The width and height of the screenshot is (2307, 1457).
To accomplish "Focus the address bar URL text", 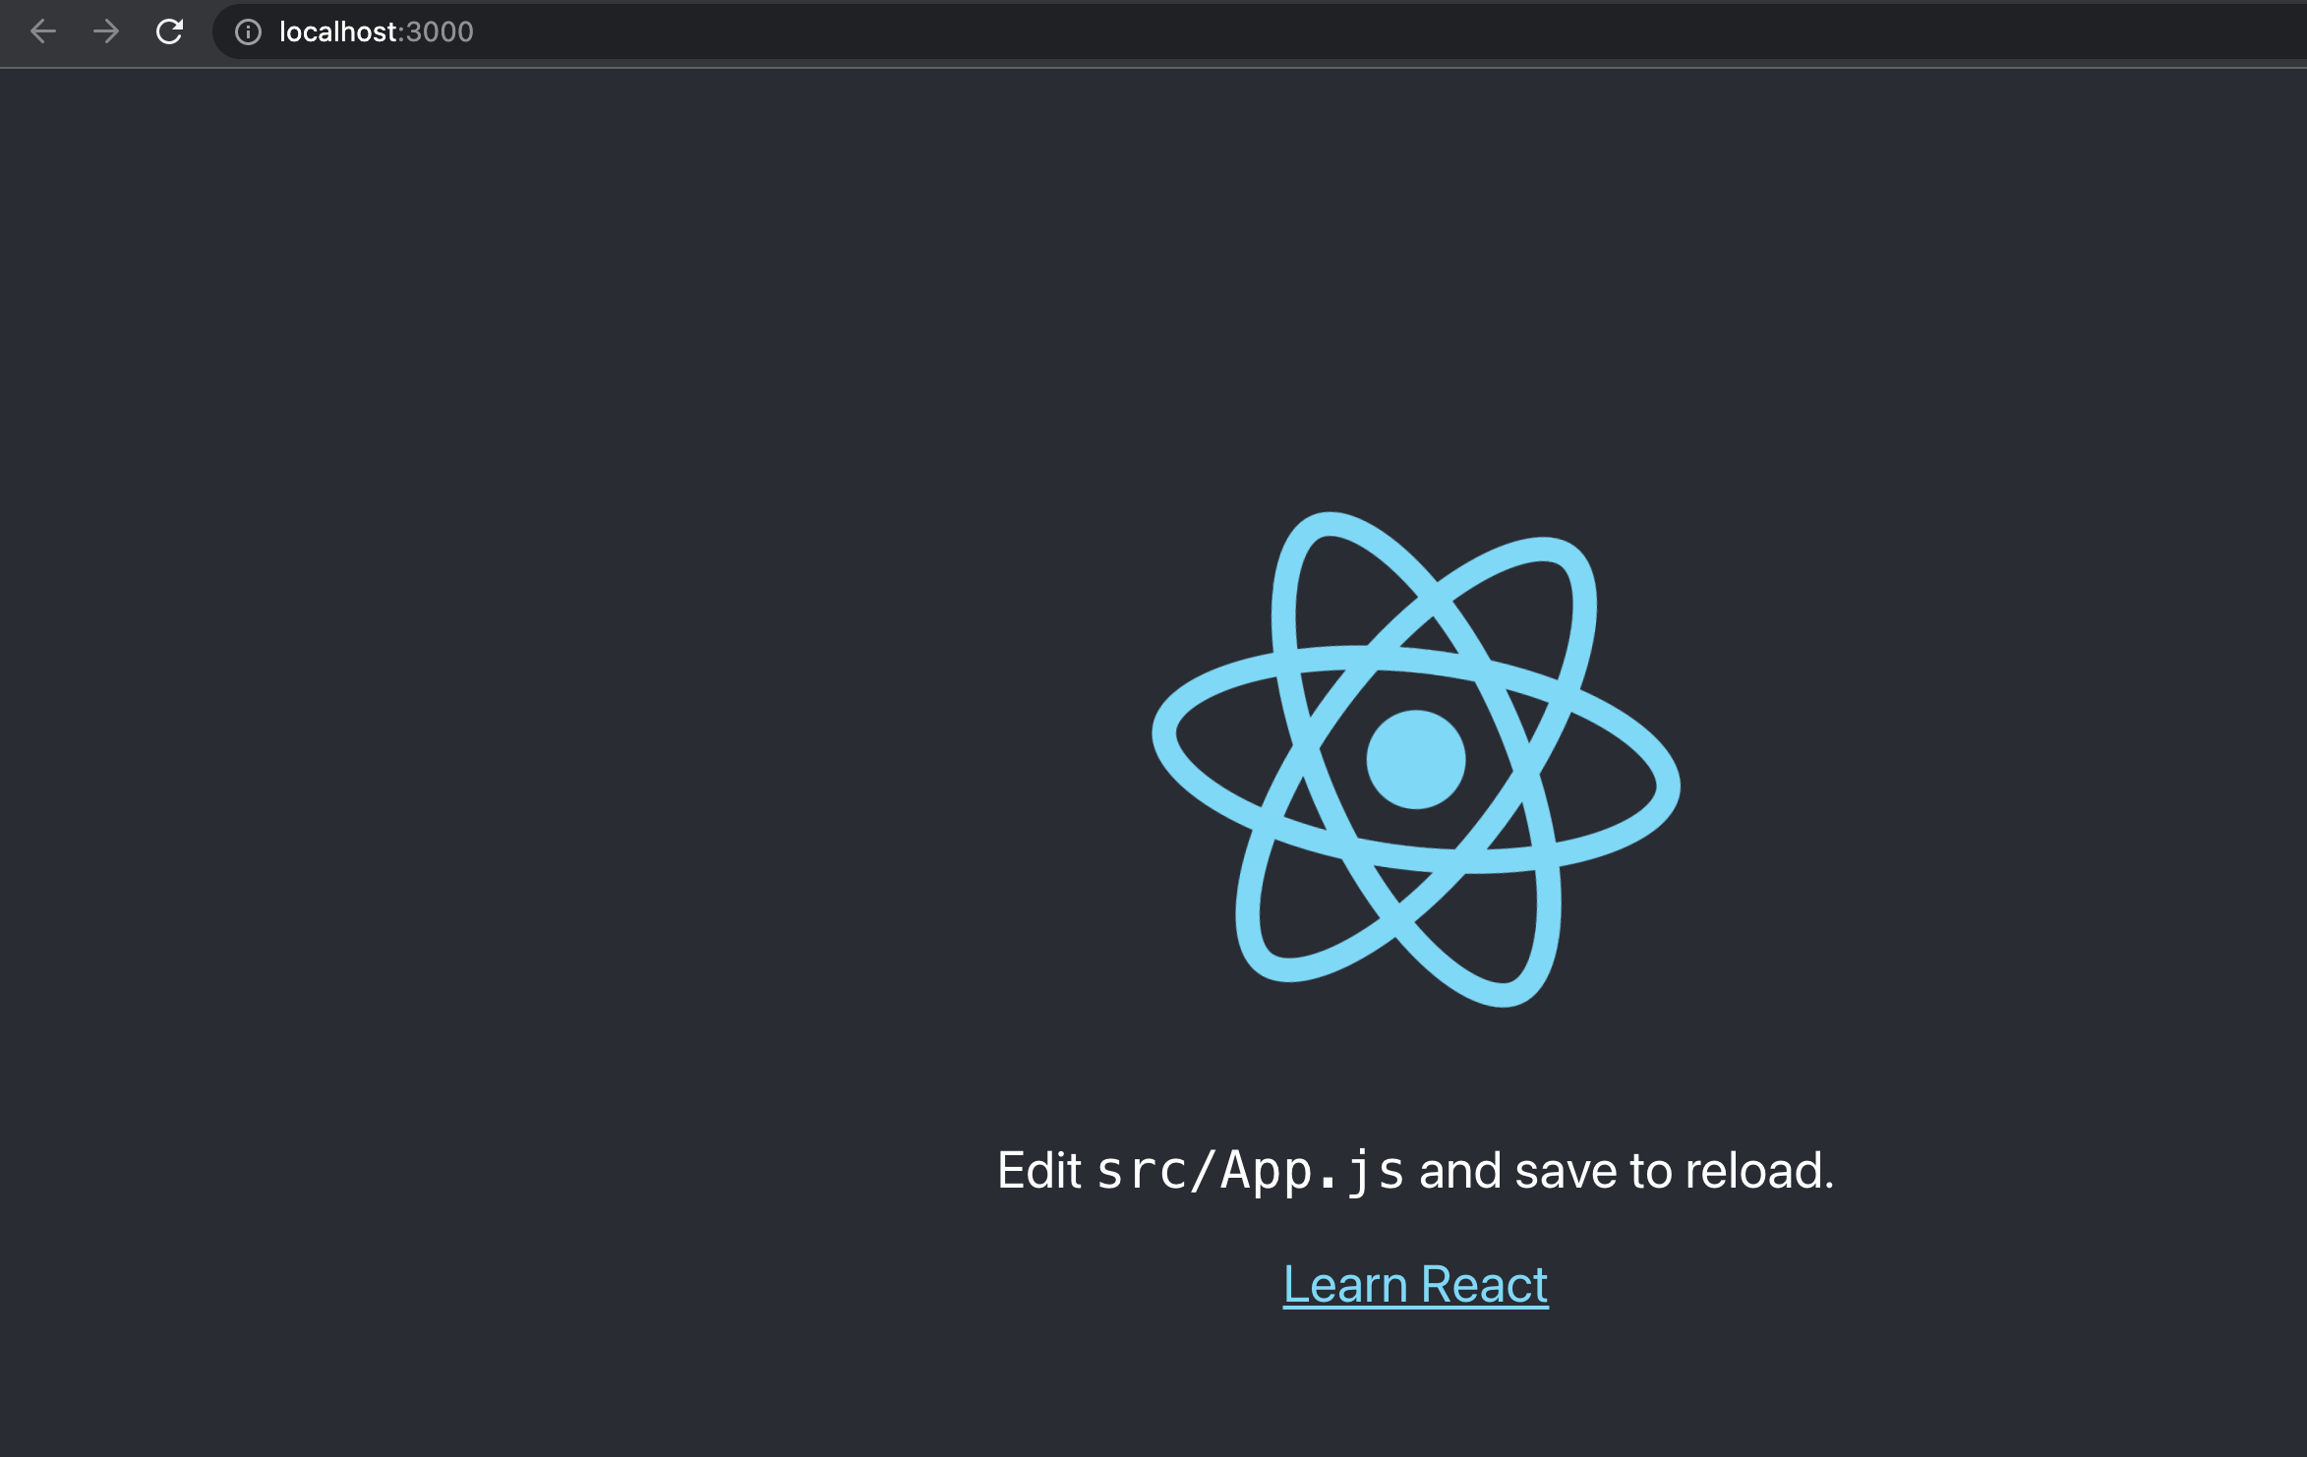I will tap(376, 32).
